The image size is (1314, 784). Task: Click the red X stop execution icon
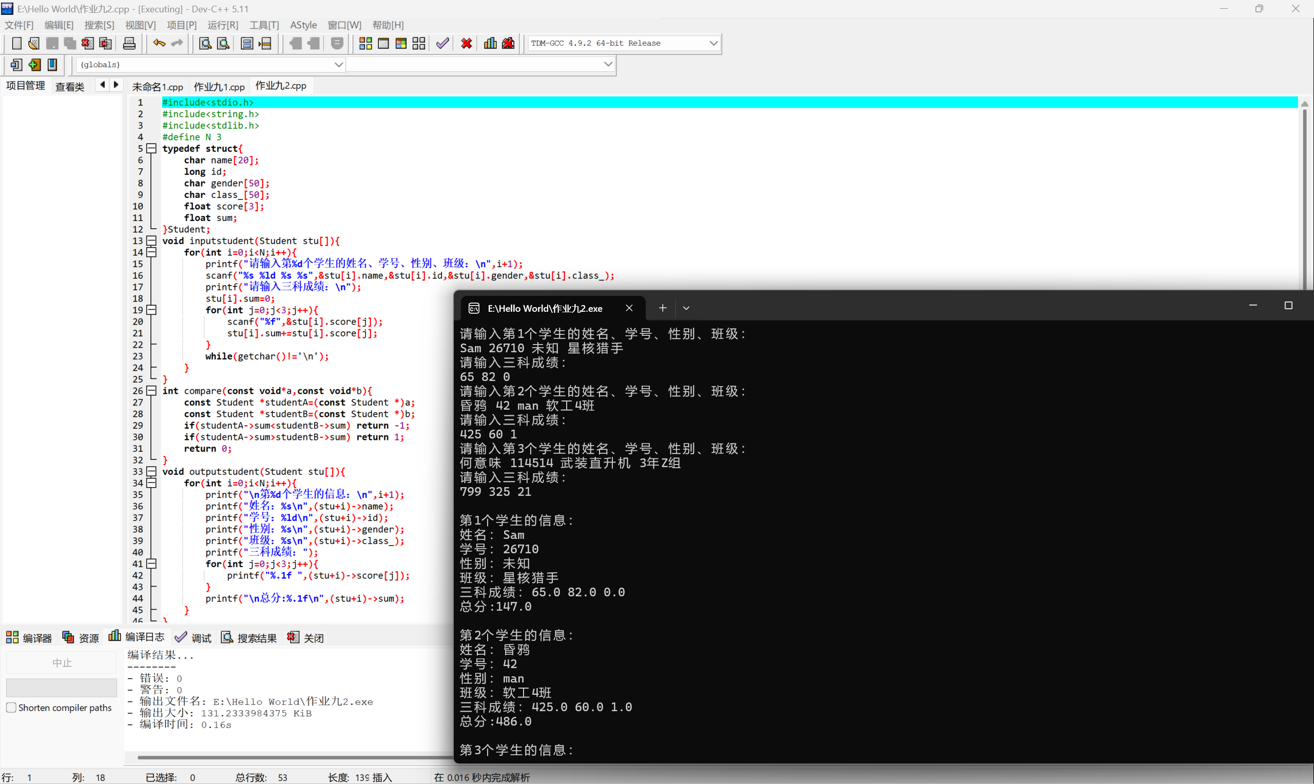point(466,43)
